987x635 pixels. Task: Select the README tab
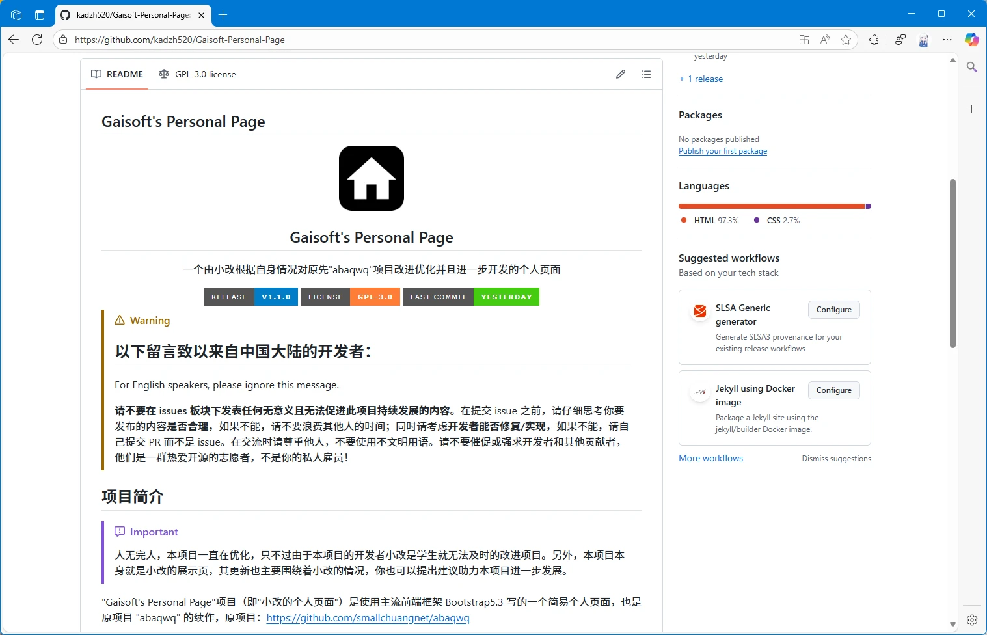(x=117, y=74)
